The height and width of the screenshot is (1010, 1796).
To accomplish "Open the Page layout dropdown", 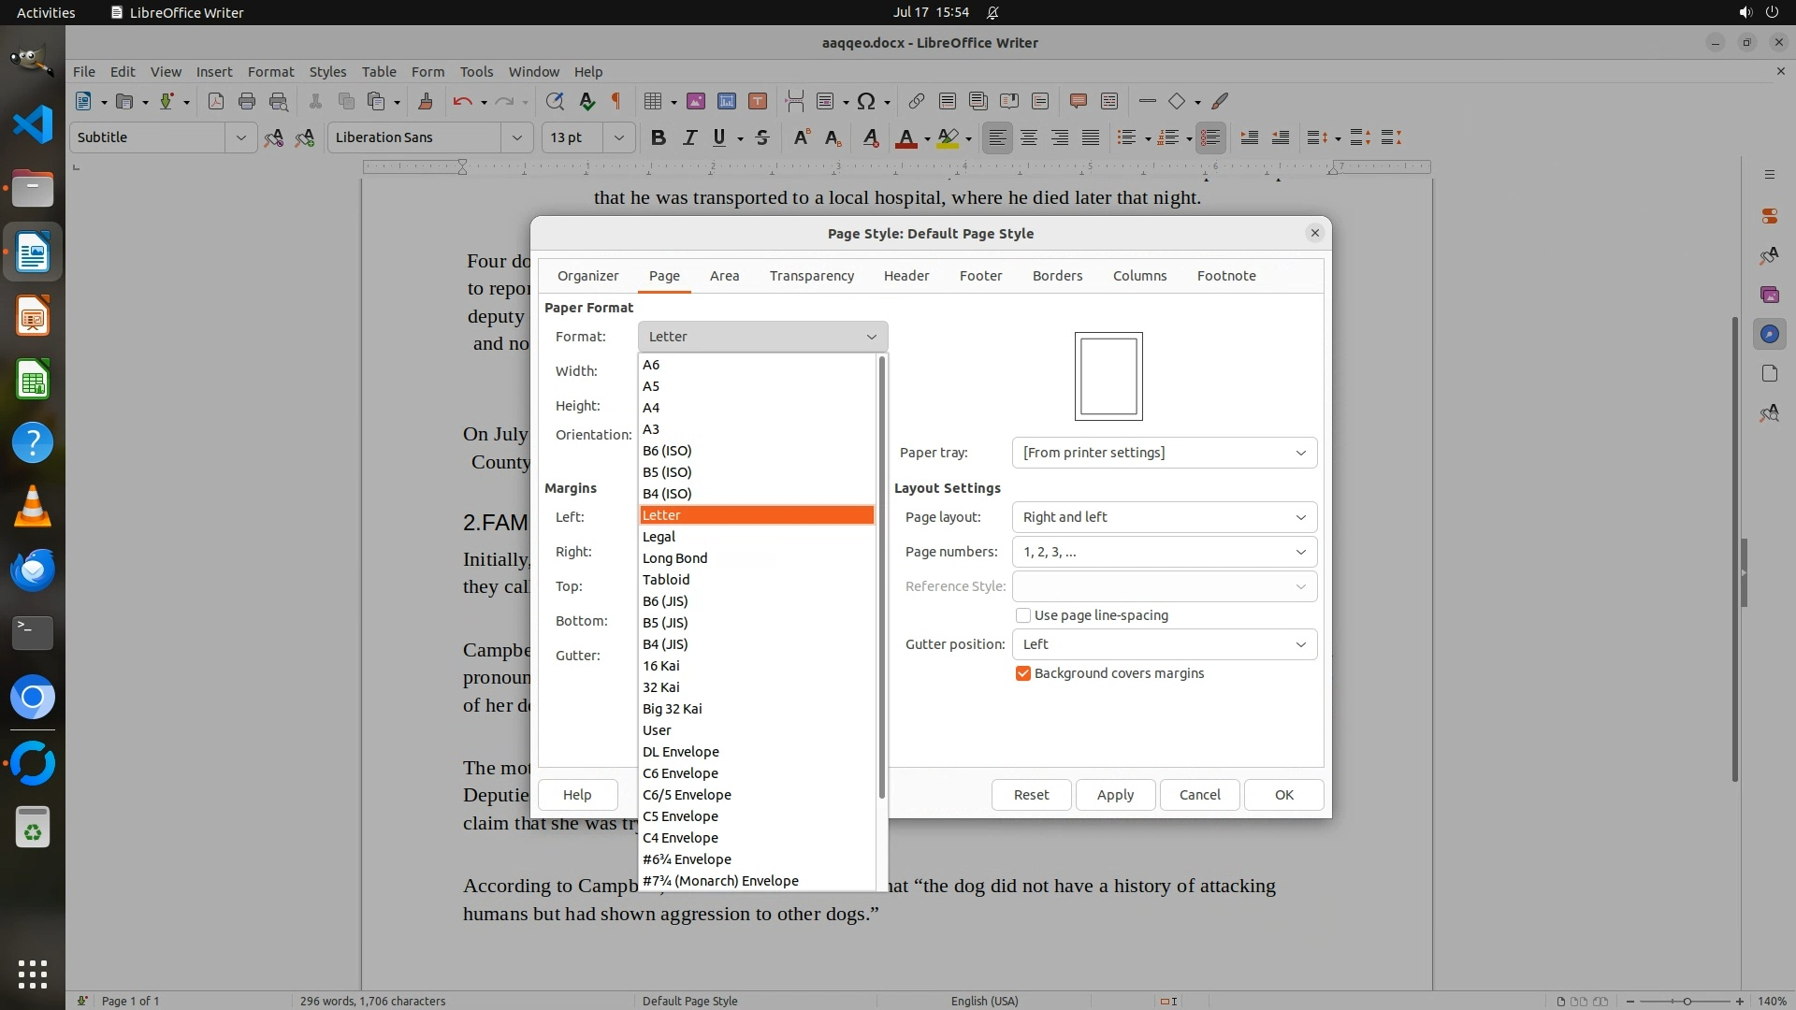I will pyautogui.click(x=1164, y=517).
